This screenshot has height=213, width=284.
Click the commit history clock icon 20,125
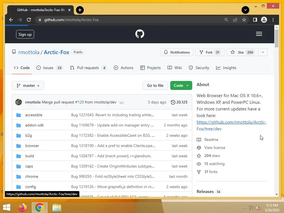point(179,102)
